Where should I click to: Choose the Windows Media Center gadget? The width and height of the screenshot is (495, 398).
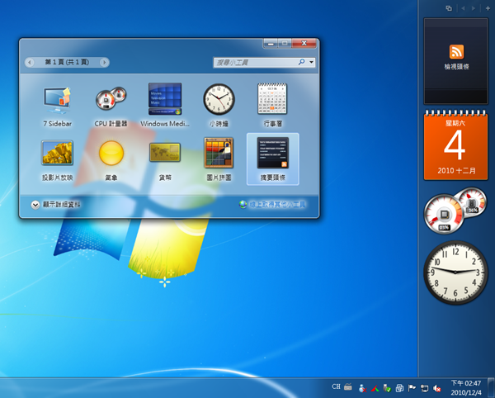164,105
